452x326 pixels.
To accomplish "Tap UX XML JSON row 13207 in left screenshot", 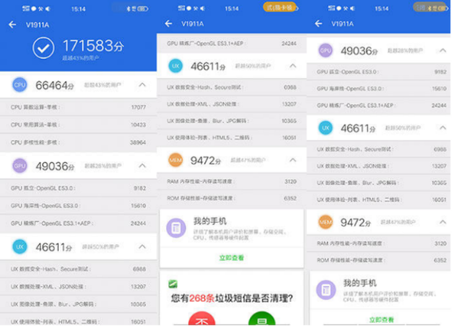I will pyautogui.click(x=79, y=287).
